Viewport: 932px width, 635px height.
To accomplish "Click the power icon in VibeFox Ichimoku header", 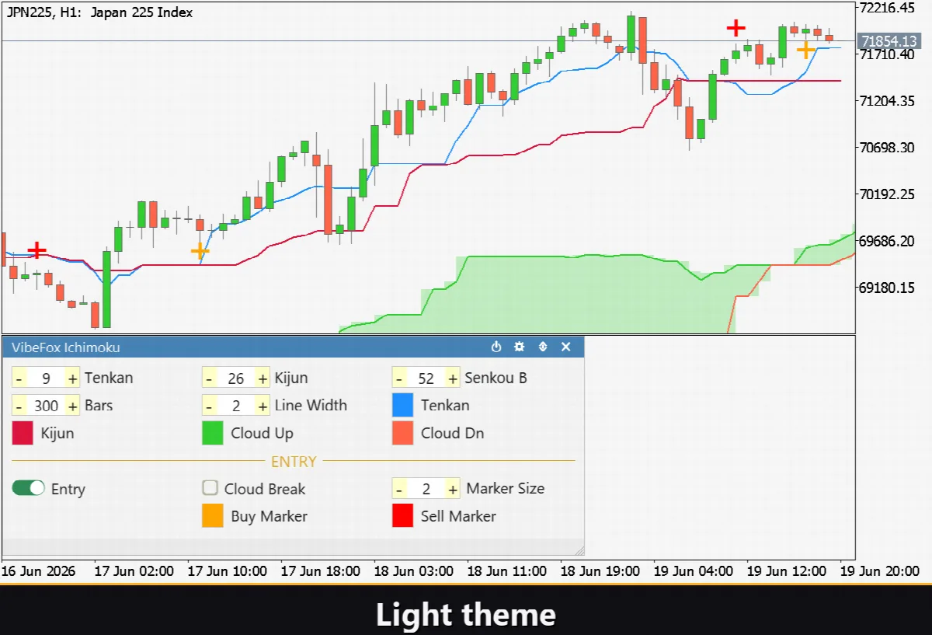I will [x=497, y=347].
